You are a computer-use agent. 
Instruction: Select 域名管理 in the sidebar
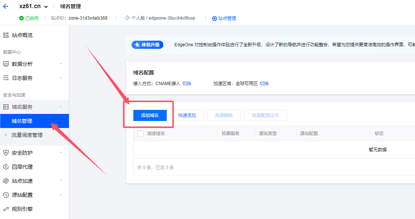[34, 121]
